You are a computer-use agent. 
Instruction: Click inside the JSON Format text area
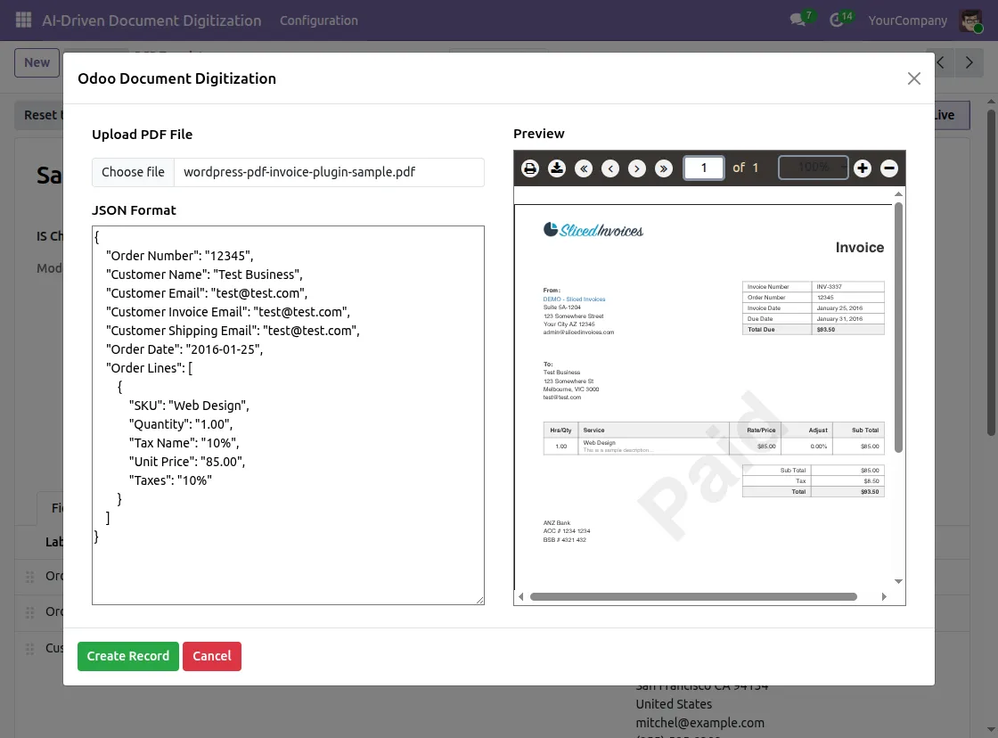[x=288, y=415]
